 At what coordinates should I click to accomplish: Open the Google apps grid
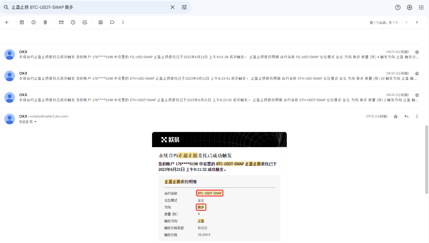tap(421, 7)
